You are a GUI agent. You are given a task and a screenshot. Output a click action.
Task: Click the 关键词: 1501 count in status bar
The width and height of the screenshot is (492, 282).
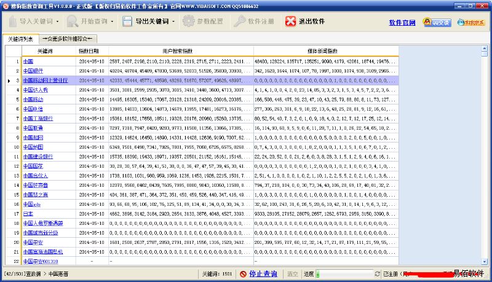tap(217, 274)
